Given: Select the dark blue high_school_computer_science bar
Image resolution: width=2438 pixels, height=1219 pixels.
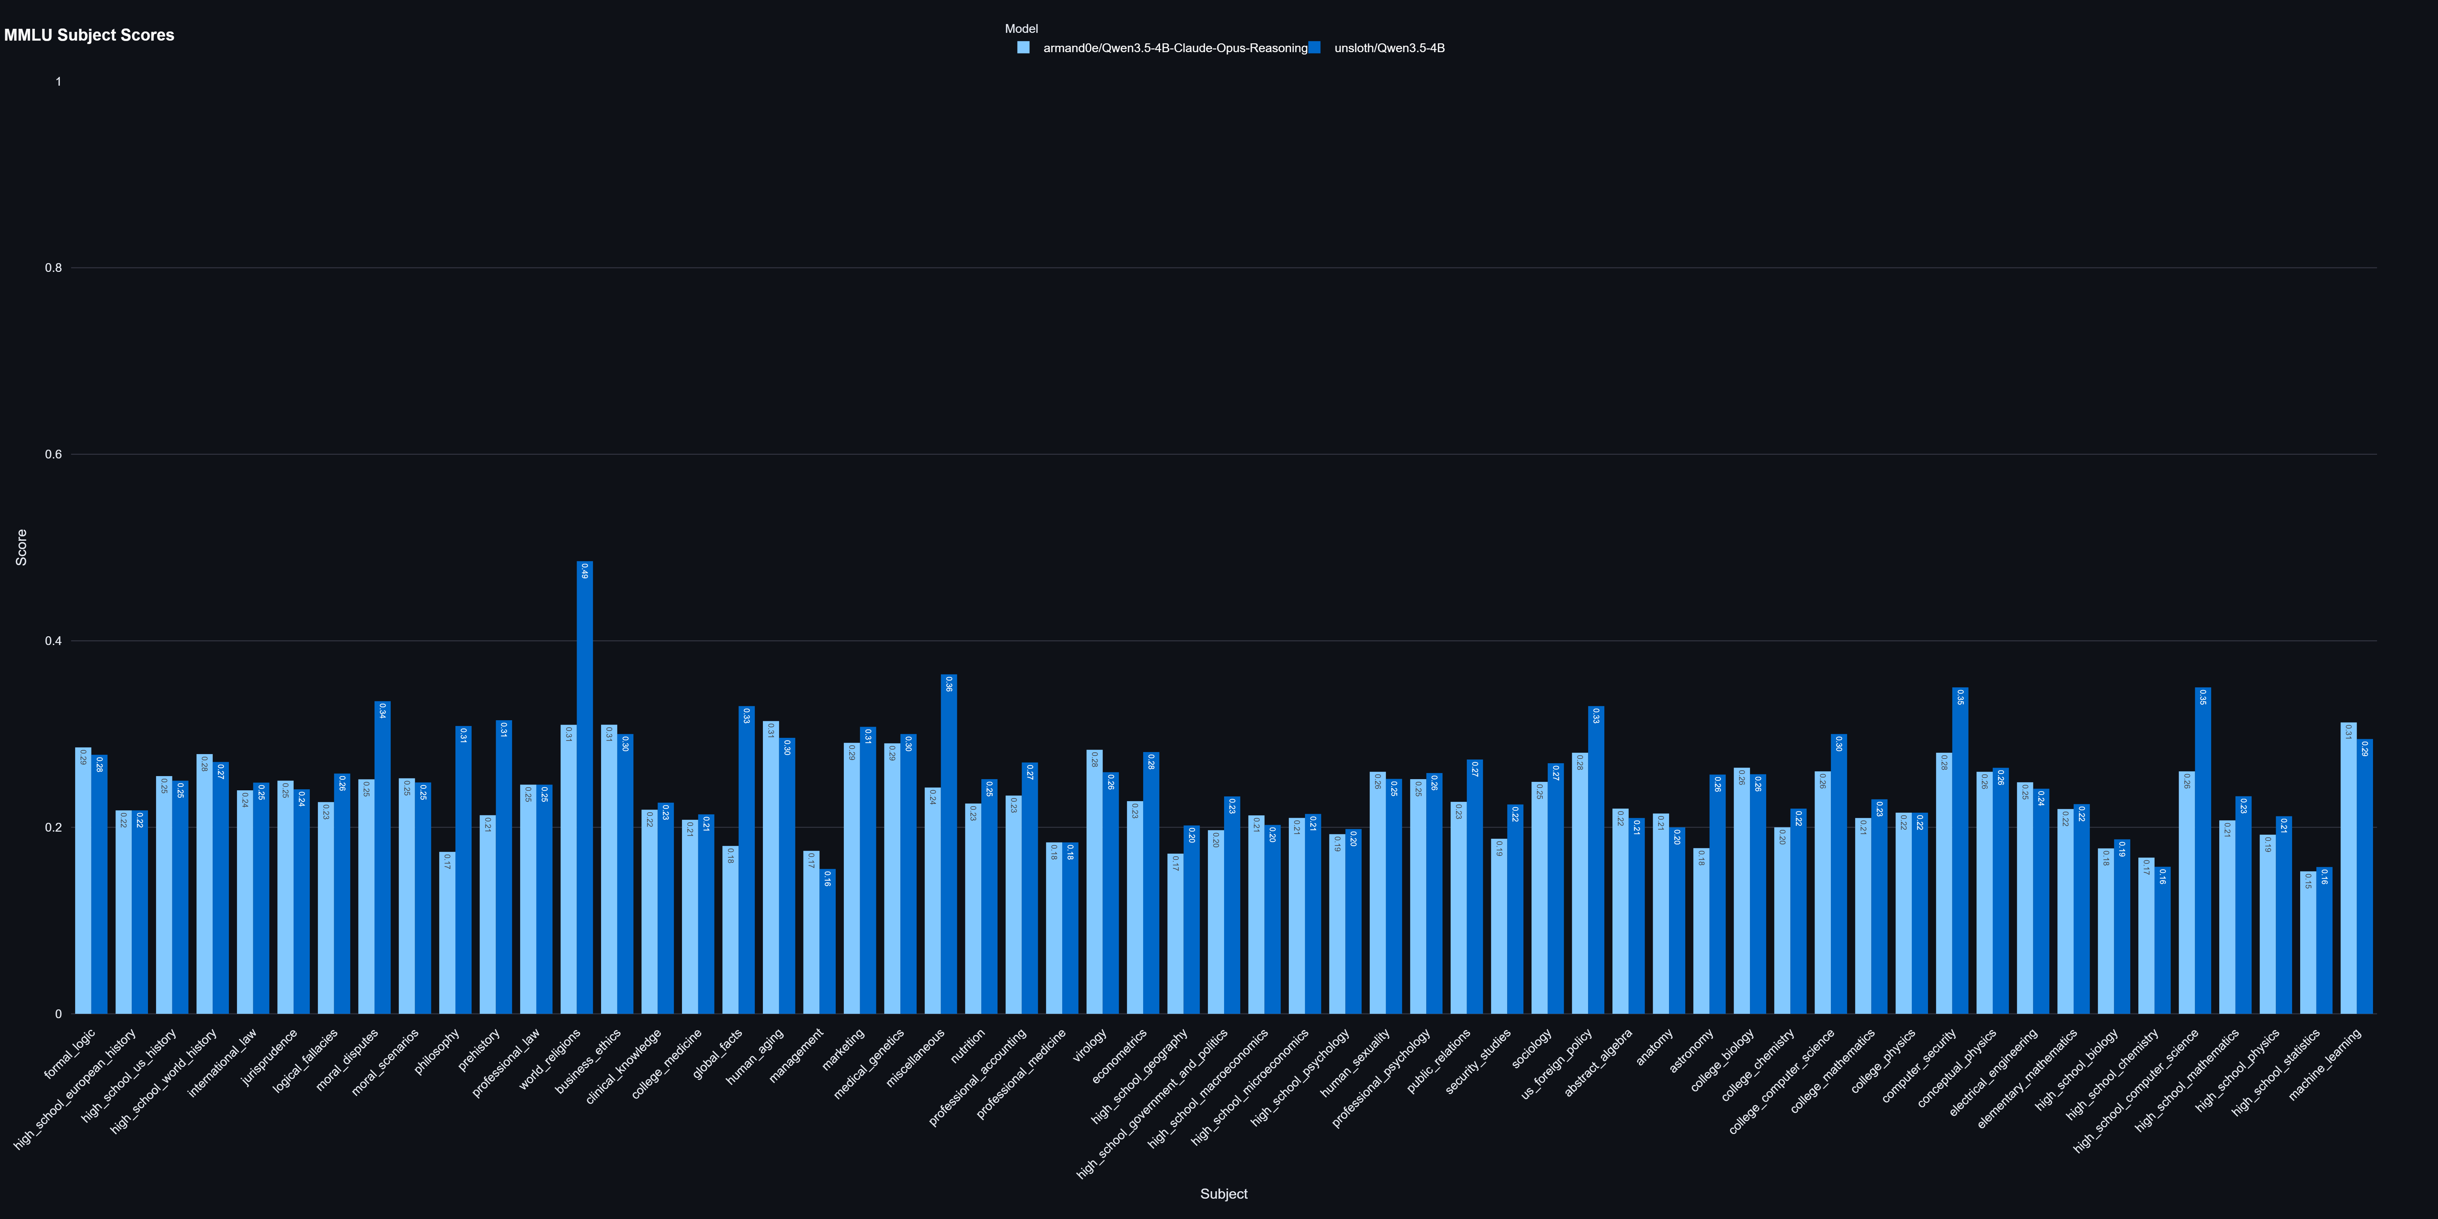Looking at the screenshot, I should tap(2203, 851).
